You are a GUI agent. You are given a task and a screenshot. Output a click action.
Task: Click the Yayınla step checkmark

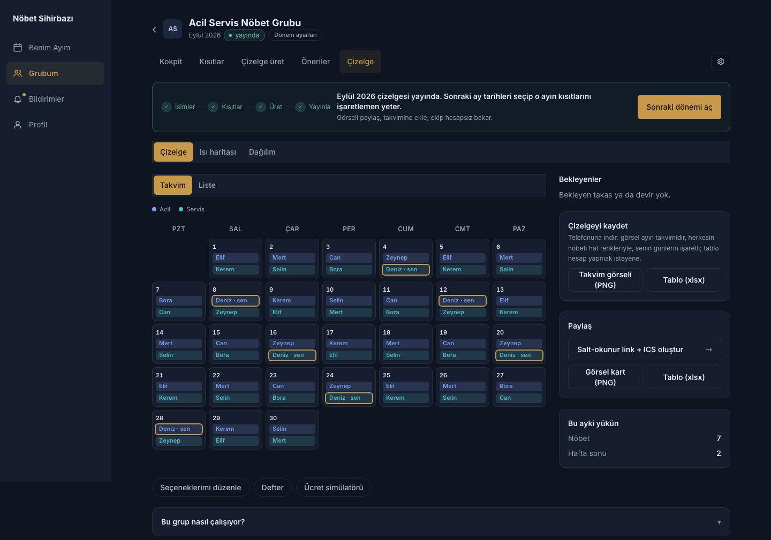click(x=300, y=107)
